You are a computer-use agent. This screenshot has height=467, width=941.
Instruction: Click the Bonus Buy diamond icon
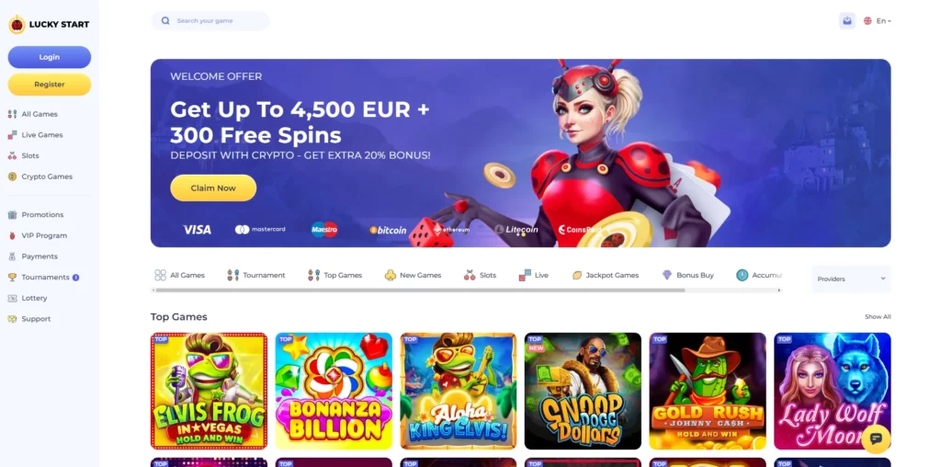667,275
